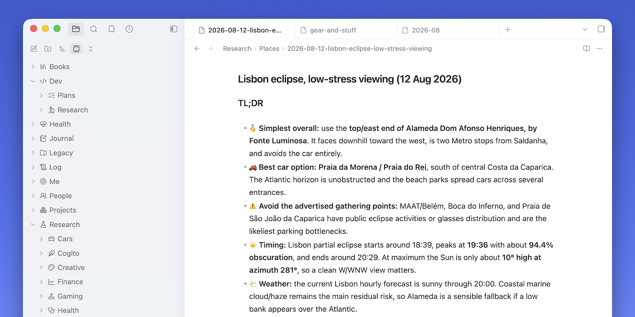Click the Places breadcrumb link

pyautogui.click(x=269, y=49)
